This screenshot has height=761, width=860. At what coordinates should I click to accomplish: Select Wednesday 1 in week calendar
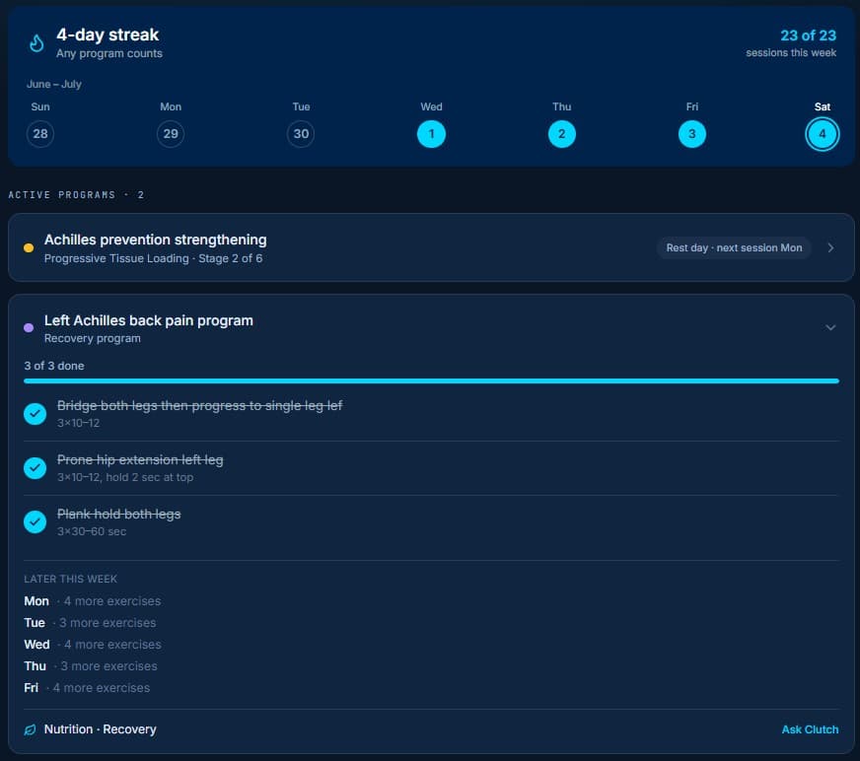pos(431,134)
